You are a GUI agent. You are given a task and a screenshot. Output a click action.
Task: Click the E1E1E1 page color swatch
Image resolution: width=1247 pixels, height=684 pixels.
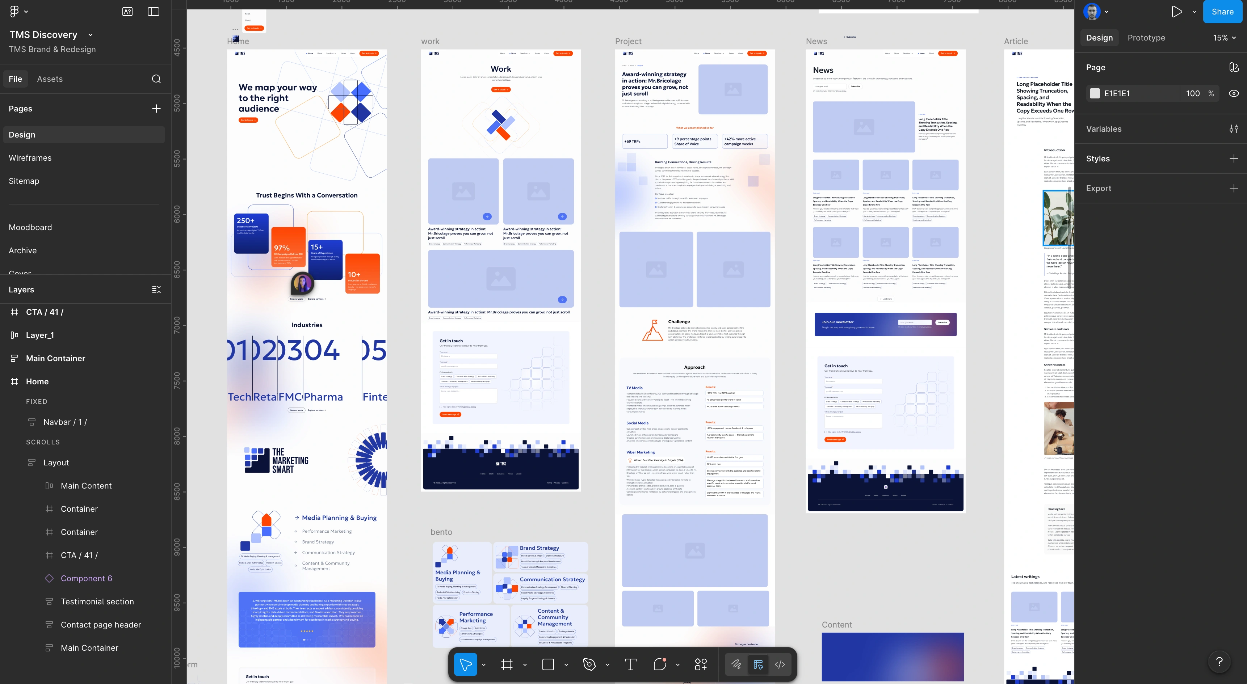coord(1095,93)
